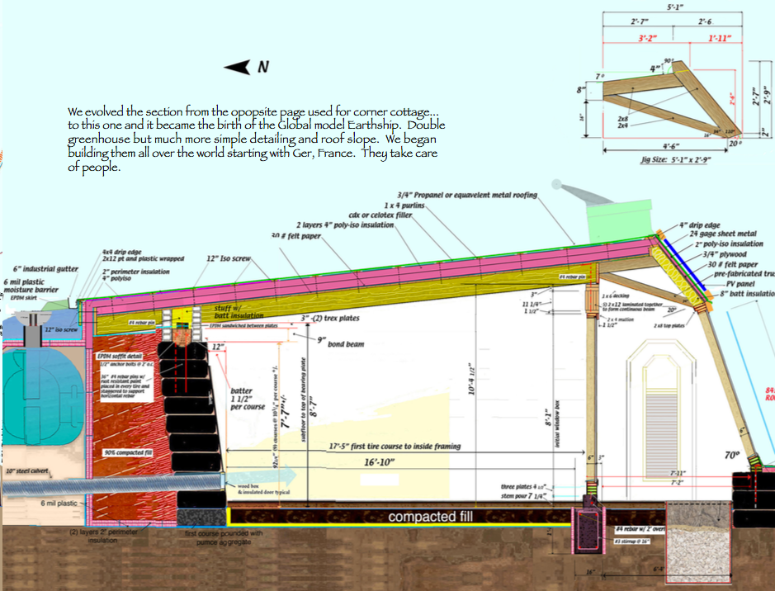Viewport: 775px width, 591px height.
Task: Click the "batter 1 1/2" per course" note
Action: [x=248, y=401]
